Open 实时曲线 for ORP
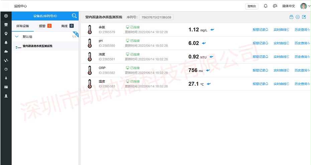Viewport: 311px width, 165px height. (281, 70)
